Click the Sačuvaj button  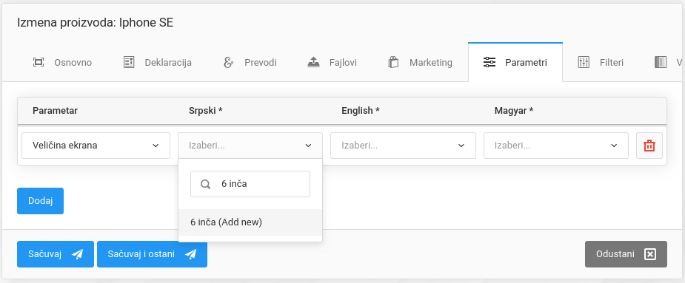[x=56, y=254]
